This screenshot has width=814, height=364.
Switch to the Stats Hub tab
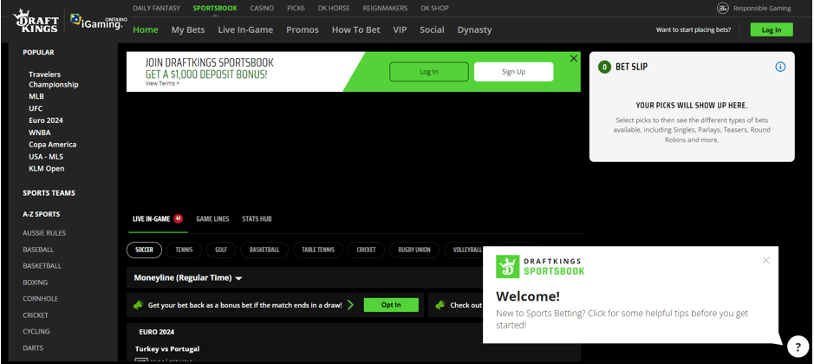coord(257,219)
